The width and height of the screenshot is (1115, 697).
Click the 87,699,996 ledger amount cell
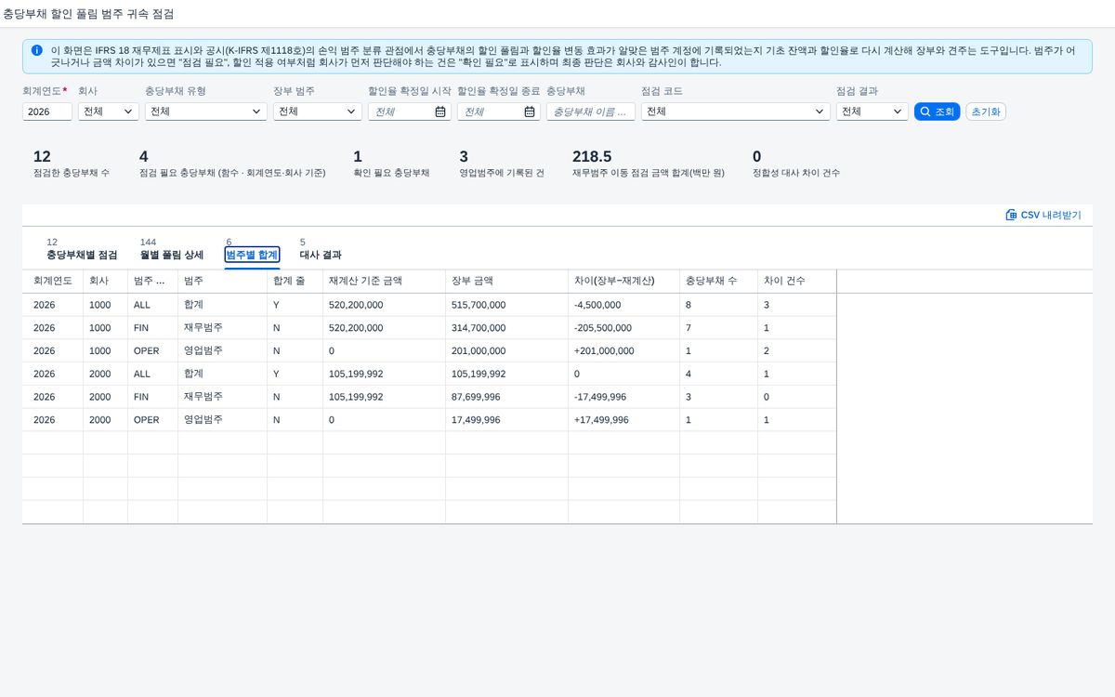(x=506, y=397)
